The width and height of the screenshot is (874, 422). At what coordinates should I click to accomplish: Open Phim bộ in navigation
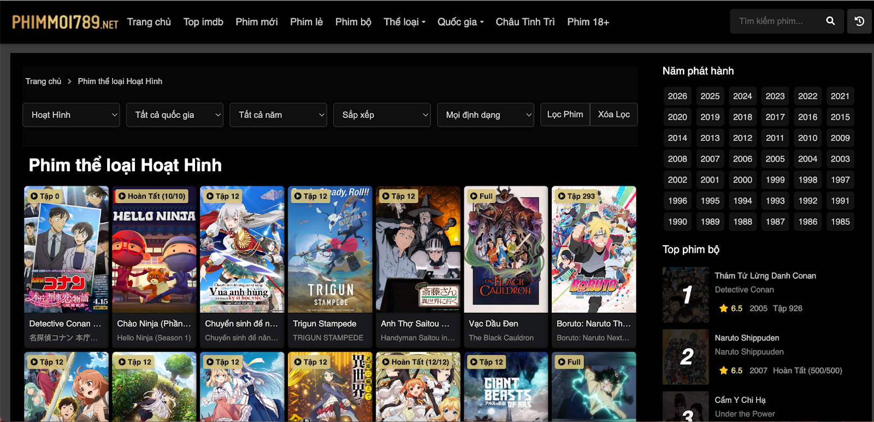pyautogui.click(x=353, y=22)
